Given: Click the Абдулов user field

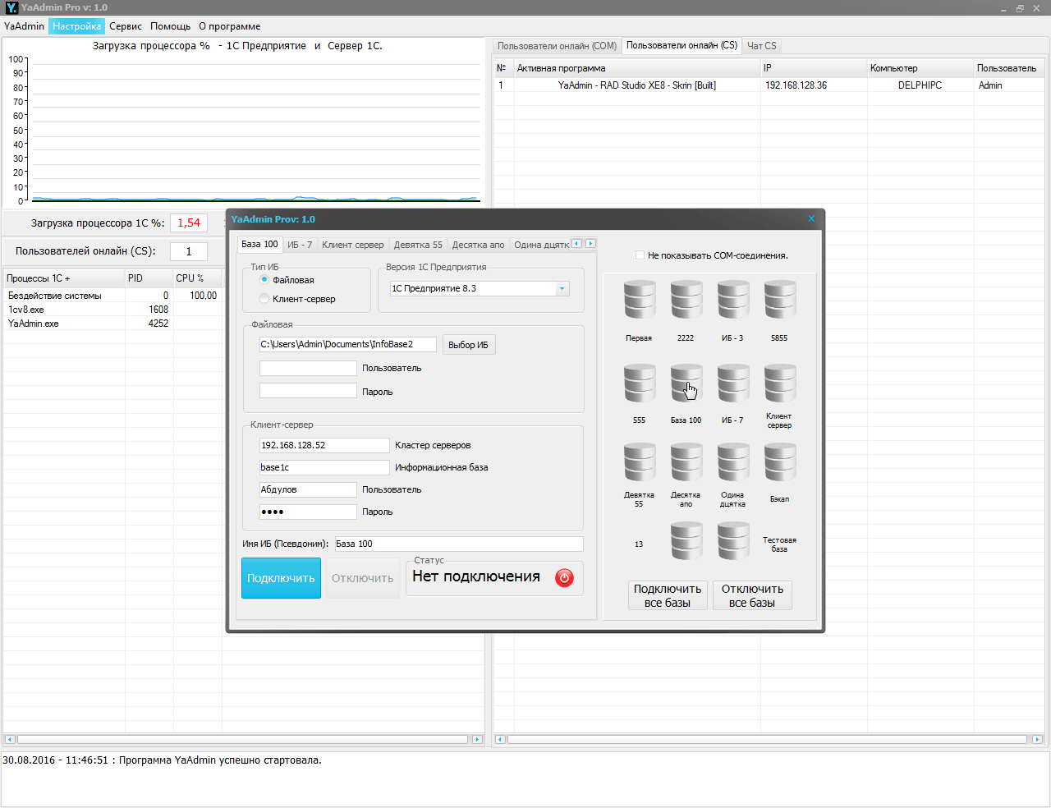Looking at the screenshot, I should (308, 489).
